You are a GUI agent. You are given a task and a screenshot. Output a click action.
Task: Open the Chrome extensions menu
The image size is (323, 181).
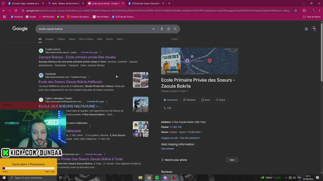click(304, 11)
